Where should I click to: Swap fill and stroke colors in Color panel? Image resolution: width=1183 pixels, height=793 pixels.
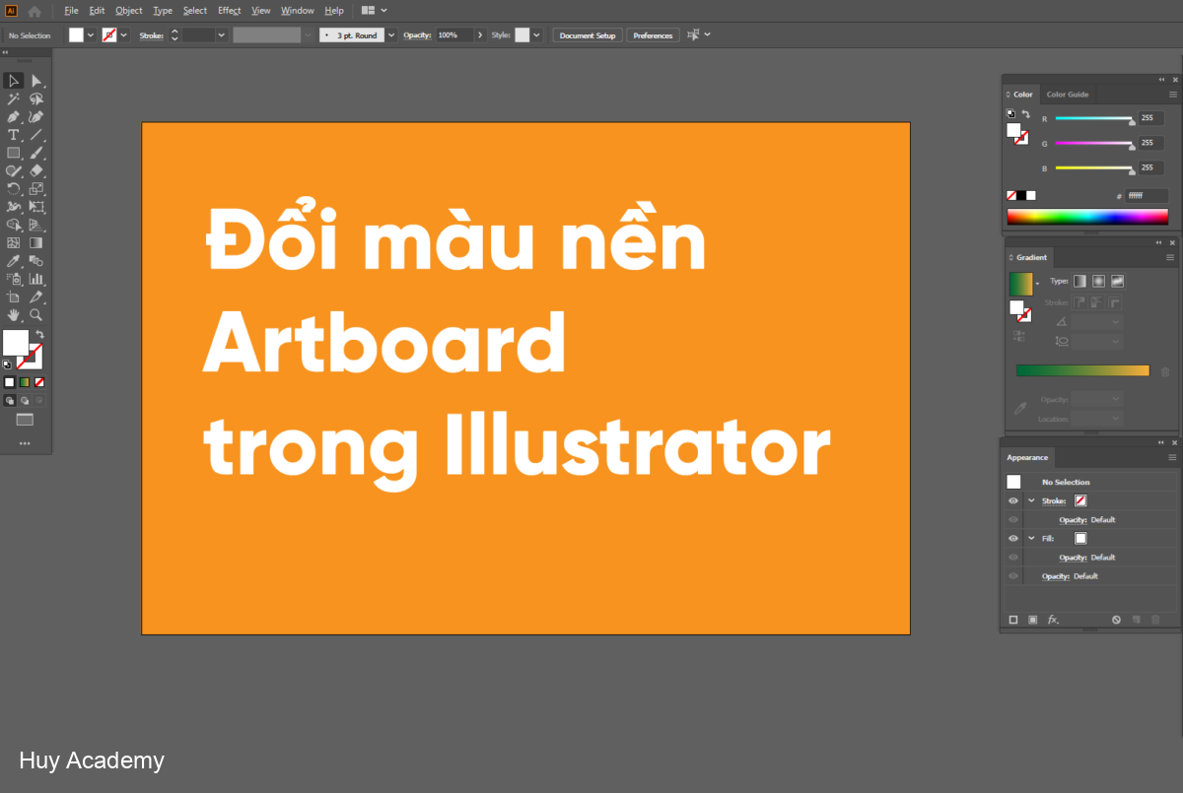click(1025, 112)
